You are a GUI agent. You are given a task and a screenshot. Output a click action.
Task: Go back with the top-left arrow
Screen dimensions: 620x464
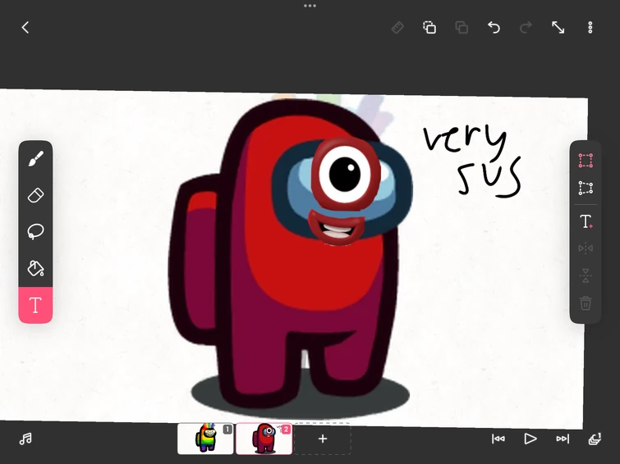[25, 27]
